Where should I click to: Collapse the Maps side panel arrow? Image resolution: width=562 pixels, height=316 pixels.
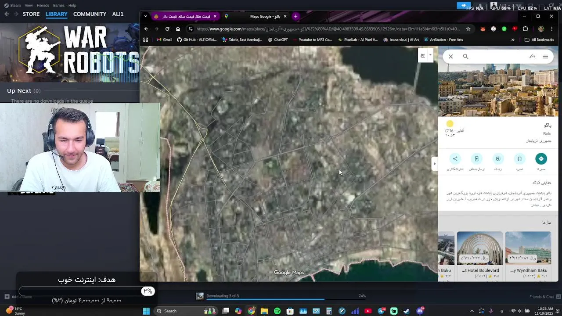pyautogui.click(x=435, y=164)
